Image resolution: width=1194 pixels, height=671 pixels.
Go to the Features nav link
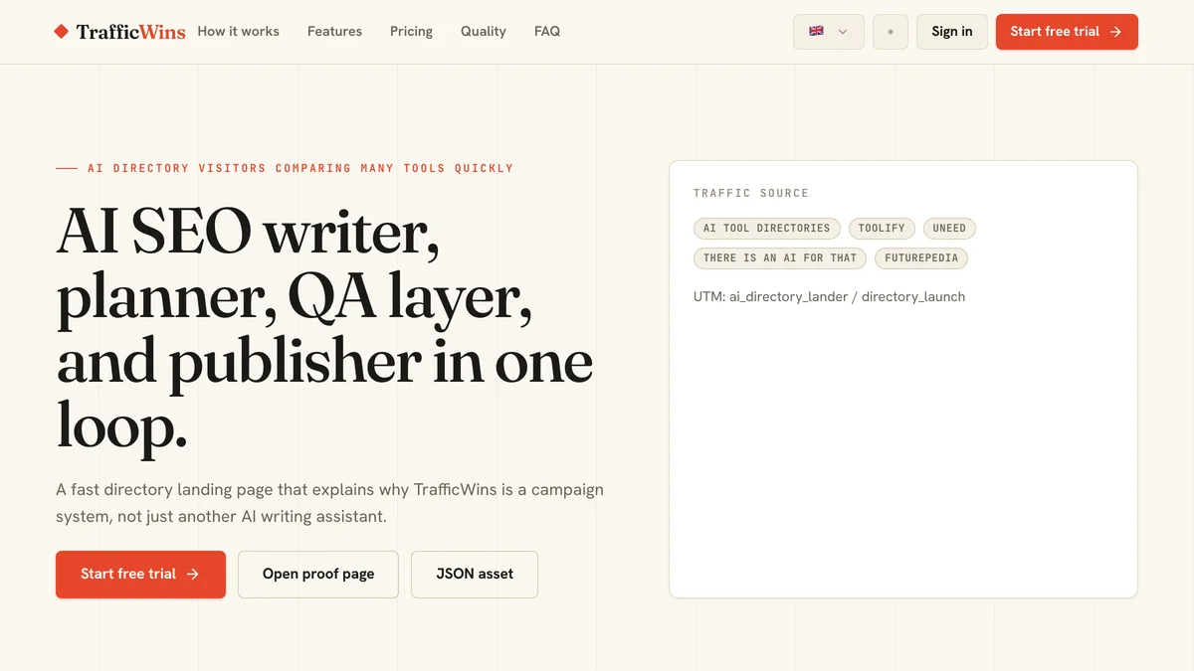(334, 32)
